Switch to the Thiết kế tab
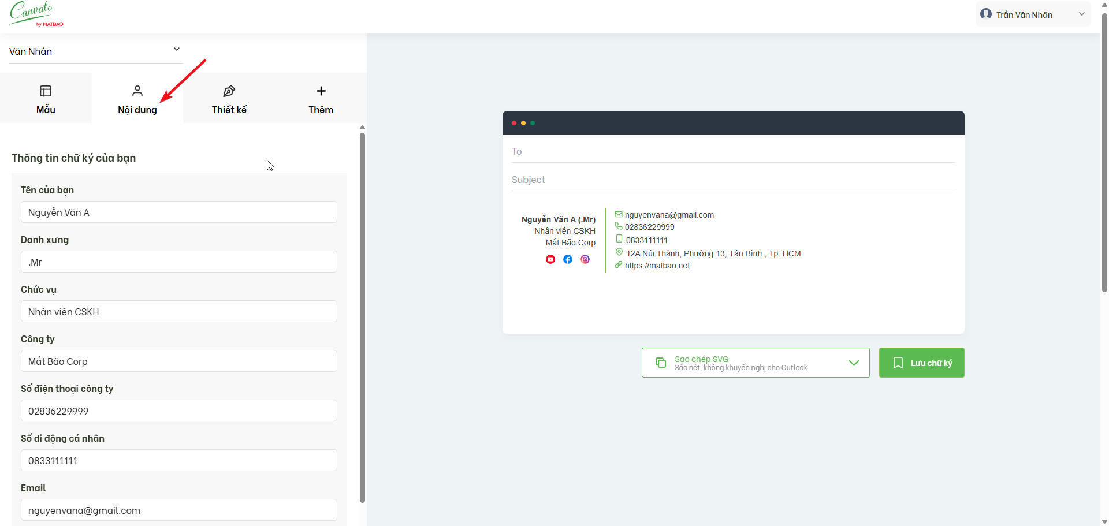 (229, 98)
